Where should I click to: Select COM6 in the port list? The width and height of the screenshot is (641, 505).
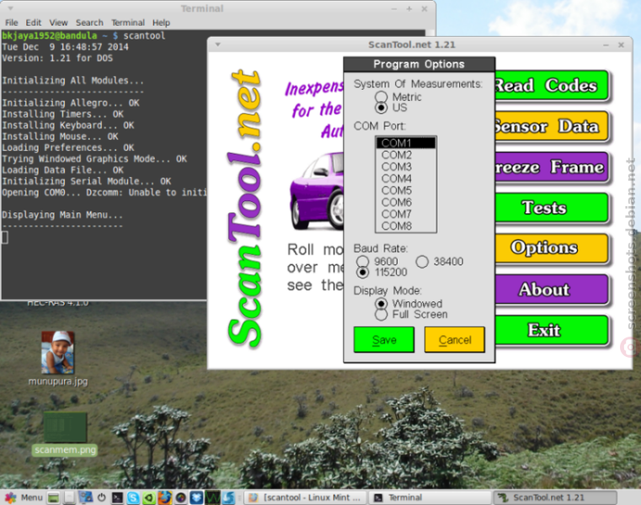tap(406, 202)
